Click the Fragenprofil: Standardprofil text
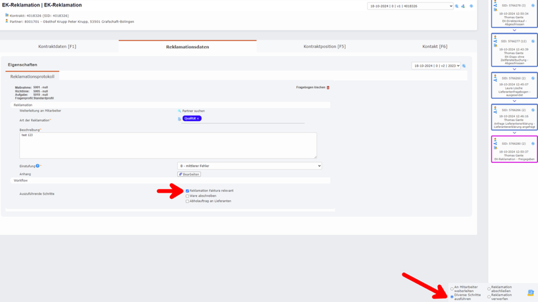538x302 pixels. pos(34,98)
